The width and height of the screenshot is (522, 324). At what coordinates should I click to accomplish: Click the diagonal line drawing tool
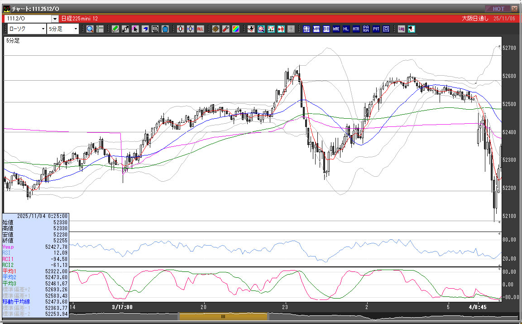pyautogui.click(x=125, y=29)
